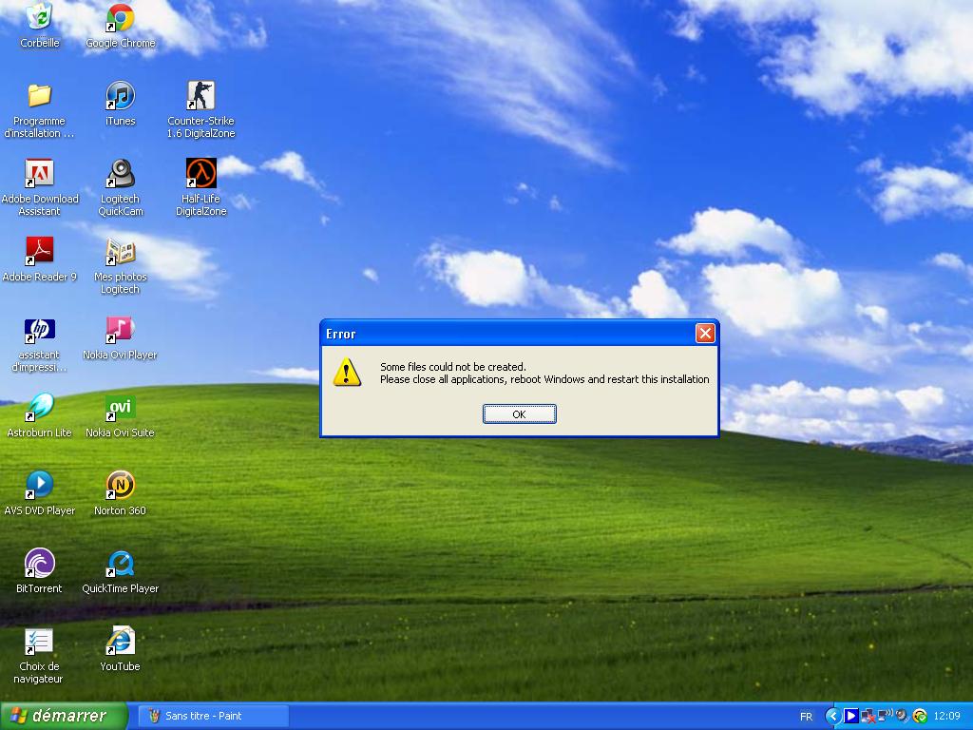Select the AVS DVD Player shortcut
The image size is (973, 730).
coord(39,494)
